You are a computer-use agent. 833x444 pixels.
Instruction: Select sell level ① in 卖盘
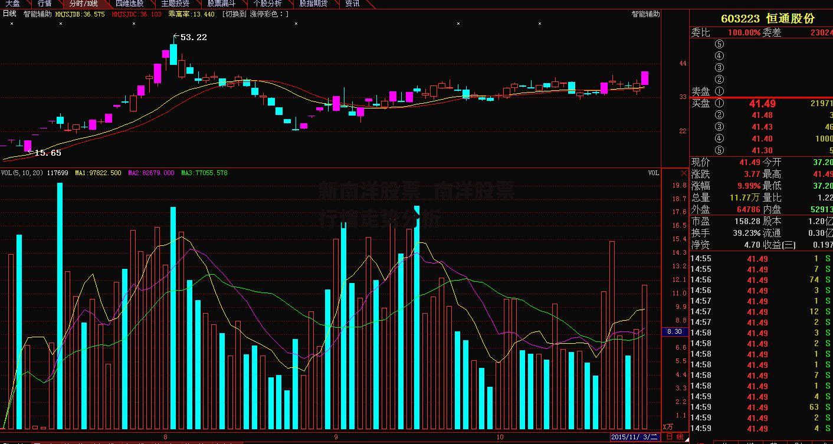pyautogui.click(x=719, y=91)
